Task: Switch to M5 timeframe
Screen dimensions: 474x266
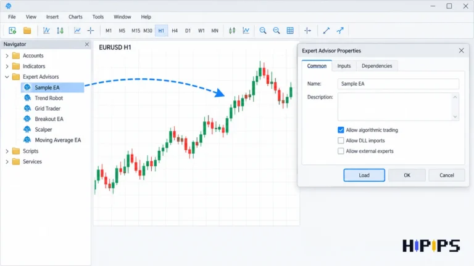Action: tap(122, 31)
